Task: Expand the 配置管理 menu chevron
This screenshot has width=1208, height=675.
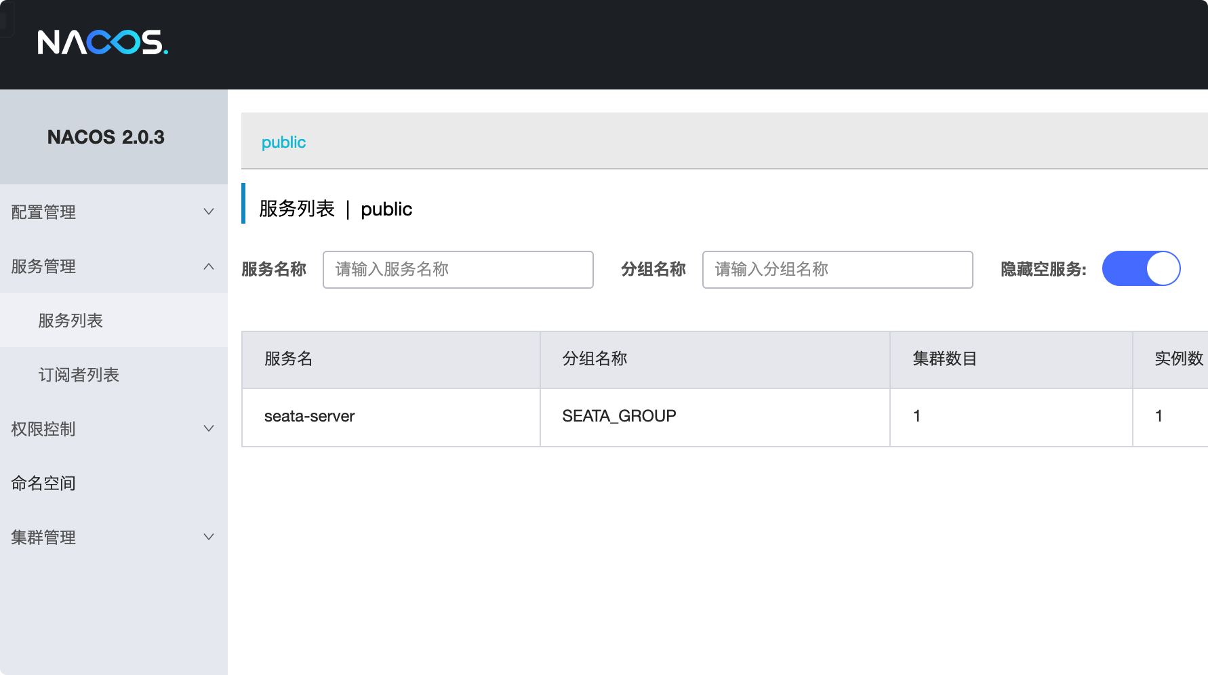Action: click(x=209, y=211)
